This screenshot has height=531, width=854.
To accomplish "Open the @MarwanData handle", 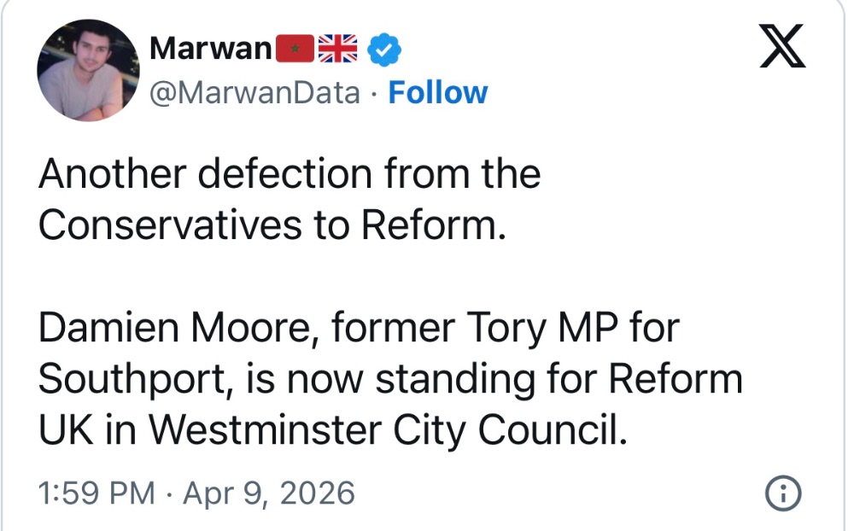I will click(254, 92).
